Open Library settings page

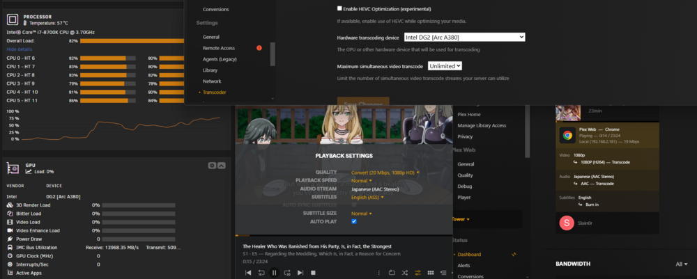(210, 70)
